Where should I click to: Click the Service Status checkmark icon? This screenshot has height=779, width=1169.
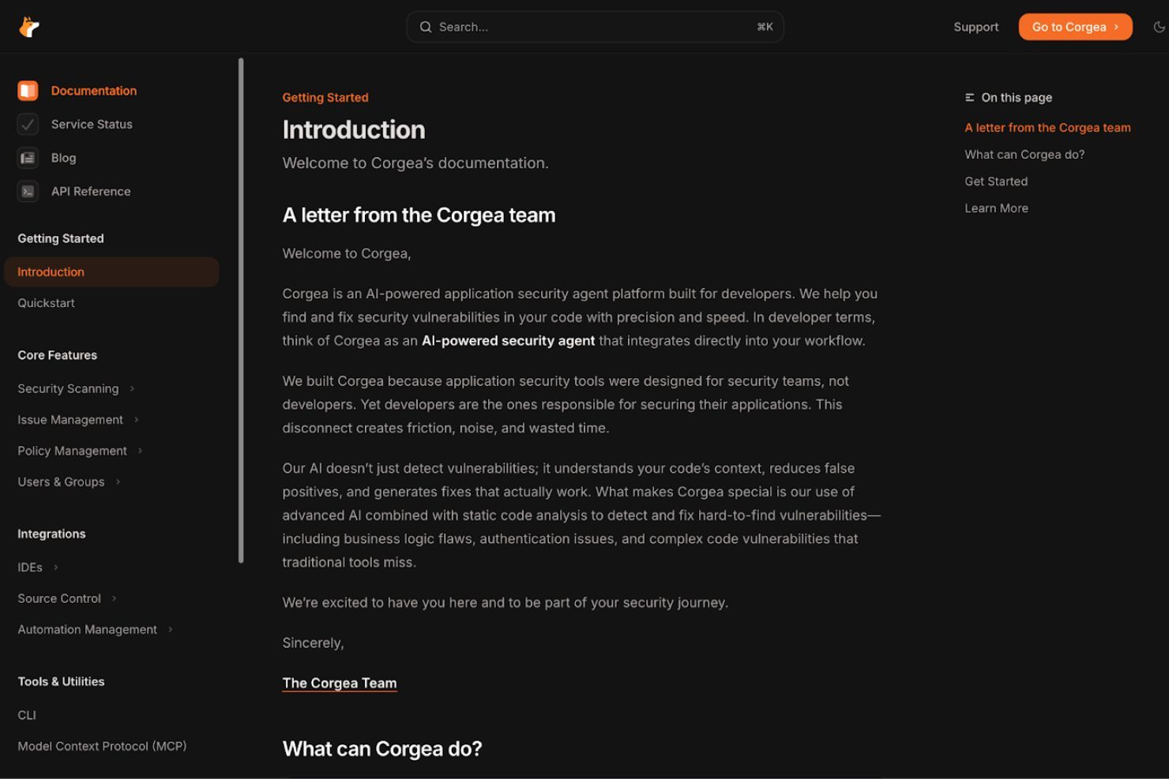point(28,124)
